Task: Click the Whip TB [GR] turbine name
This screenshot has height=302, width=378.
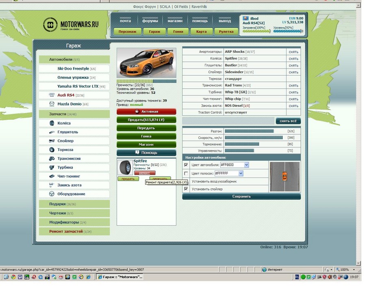Action: tap(236, 92)
